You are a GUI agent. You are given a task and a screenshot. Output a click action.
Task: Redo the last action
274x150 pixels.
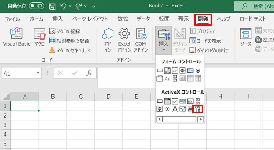tap(78, 6)
